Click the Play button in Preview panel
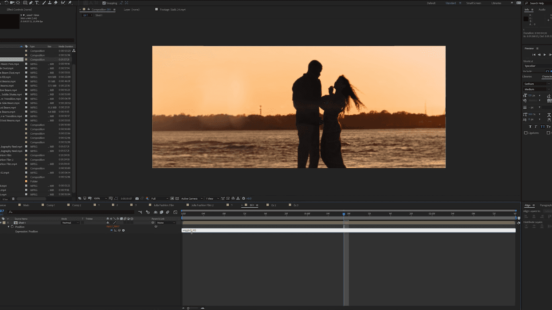Viewport: 552px width, 310px height. tap(544, 54)
